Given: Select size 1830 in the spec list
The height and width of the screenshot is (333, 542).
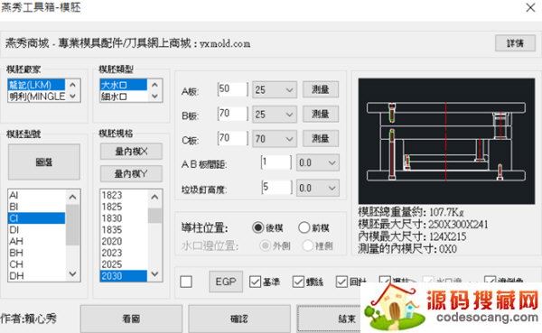Looking at the screenshot, I should click(124, 218).
